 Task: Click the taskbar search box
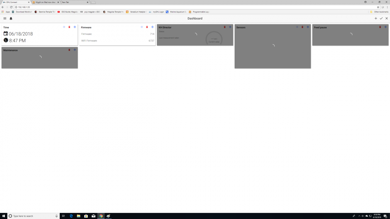tap(33, 216)
